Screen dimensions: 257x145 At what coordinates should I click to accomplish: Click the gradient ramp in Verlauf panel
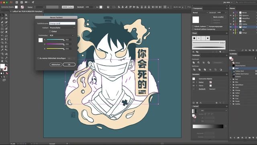coord(208,126)
